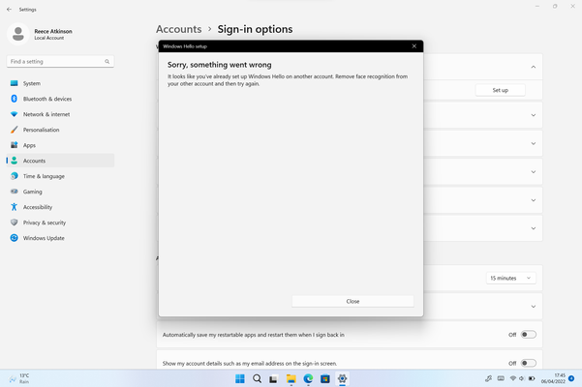Click the Find a setting search box

point(60,62)
